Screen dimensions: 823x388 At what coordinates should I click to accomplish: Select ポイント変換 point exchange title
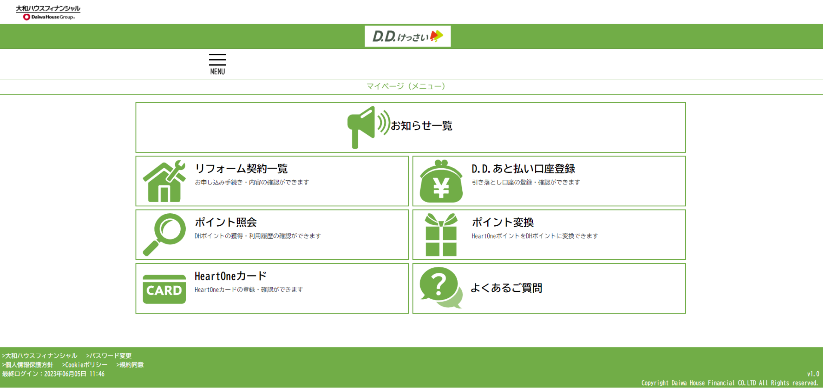pyautogui.click(x=502, y=222)
